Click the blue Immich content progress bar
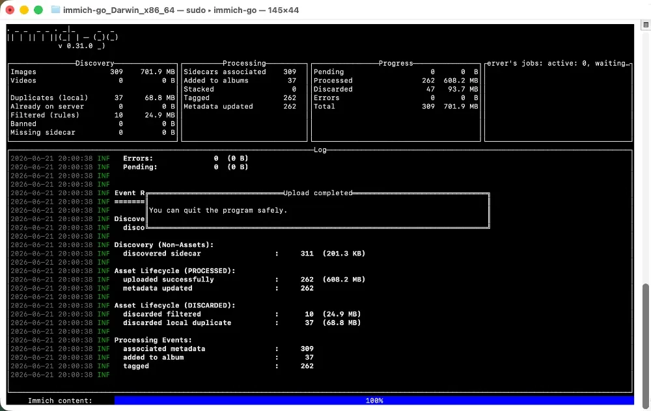Viewport: 651px width, 411px height. click(x=374, y=400)
